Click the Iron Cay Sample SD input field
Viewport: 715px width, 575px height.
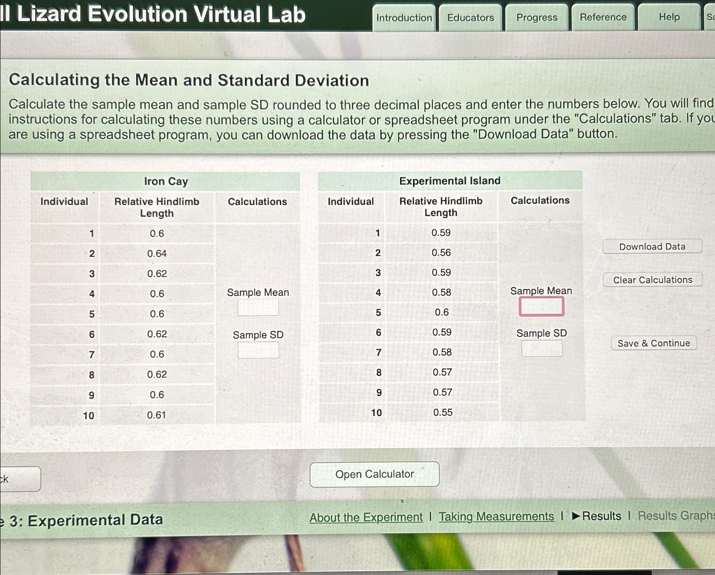257,350
